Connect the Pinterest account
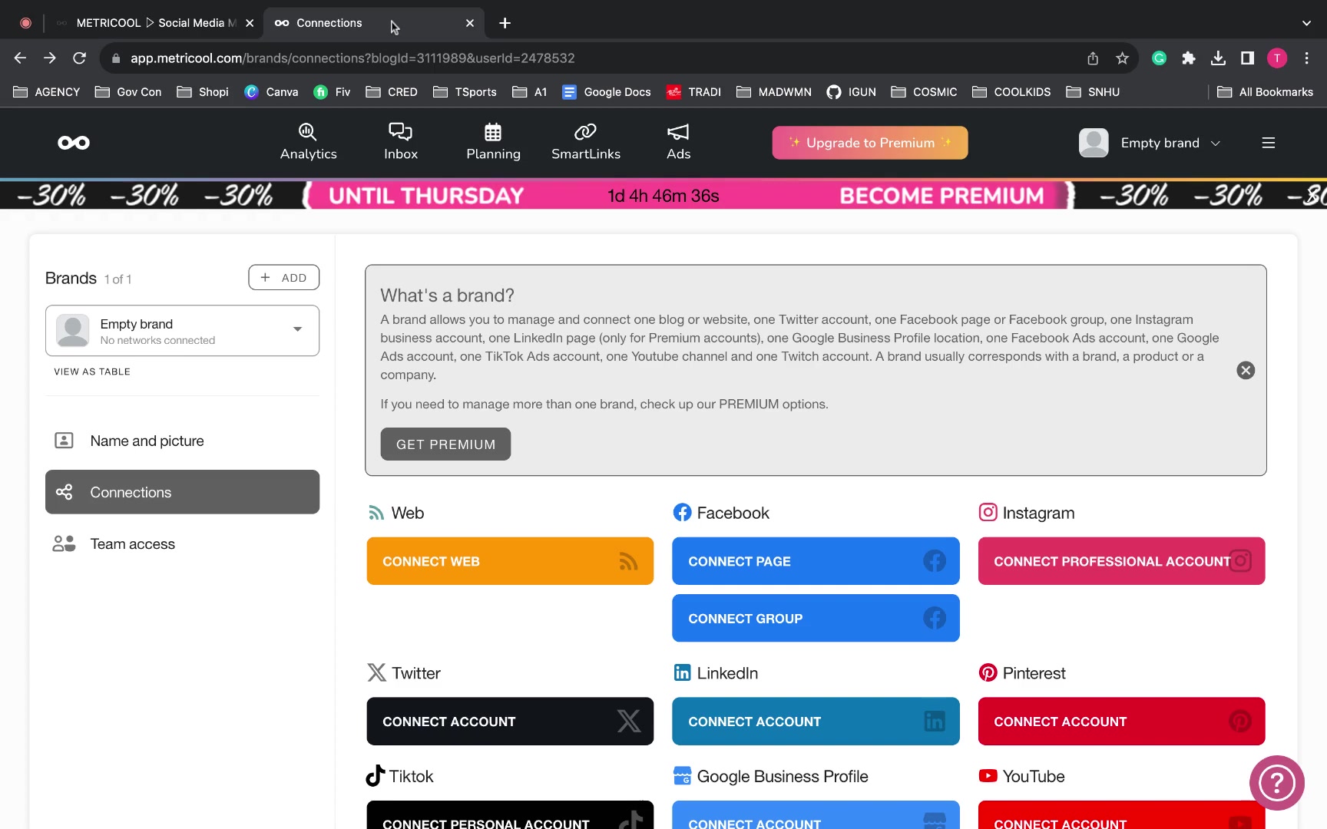This screenshot has height=829, width=1327. [1121, 722]
